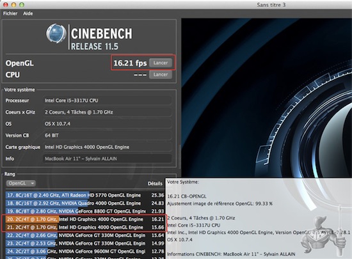Open the OpenGL ranking dropdown
The image size is (352, 259).
(20, 183)
